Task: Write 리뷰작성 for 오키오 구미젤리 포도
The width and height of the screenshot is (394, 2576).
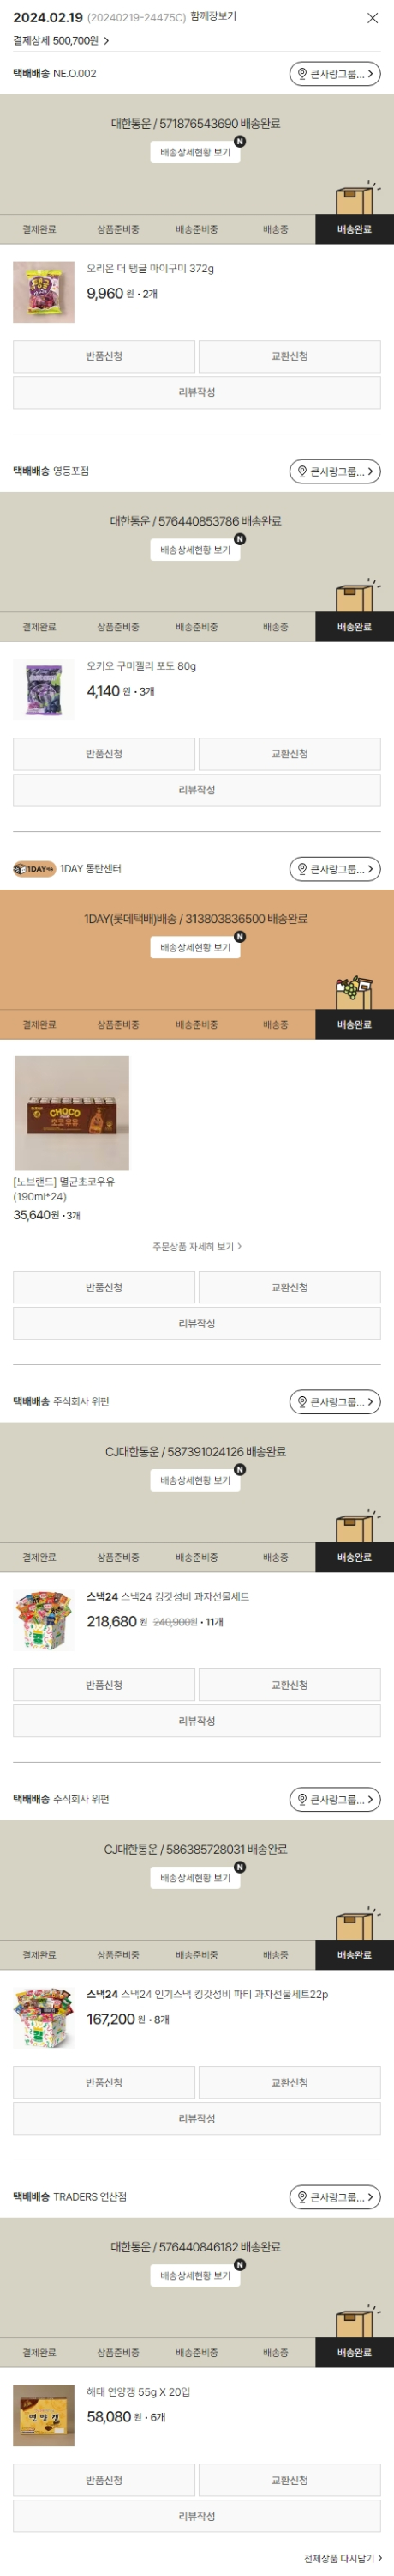Action: (196, 790)
